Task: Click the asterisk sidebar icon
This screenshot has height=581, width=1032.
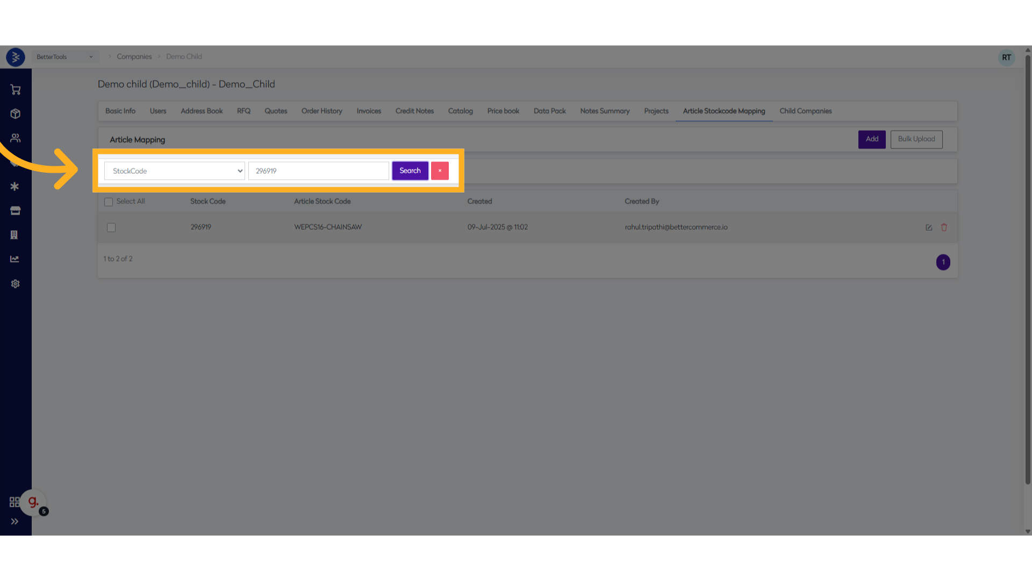Action: click(15, 187)
